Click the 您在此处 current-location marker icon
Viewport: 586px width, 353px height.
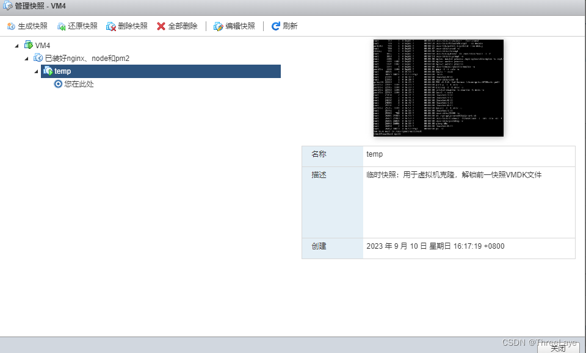[58, 84]
